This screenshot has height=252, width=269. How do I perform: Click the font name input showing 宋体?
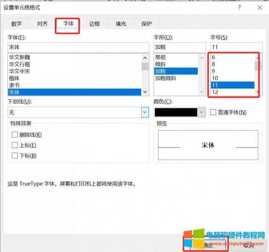(x=78, y=47)
